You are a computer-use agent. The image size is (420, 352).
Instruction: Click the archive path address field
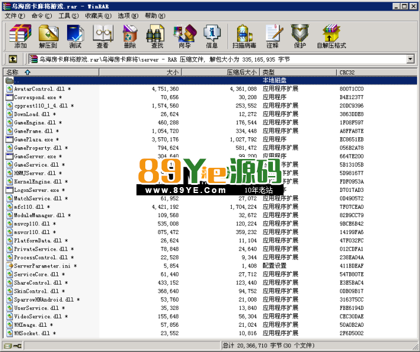(x=217, y=59)
